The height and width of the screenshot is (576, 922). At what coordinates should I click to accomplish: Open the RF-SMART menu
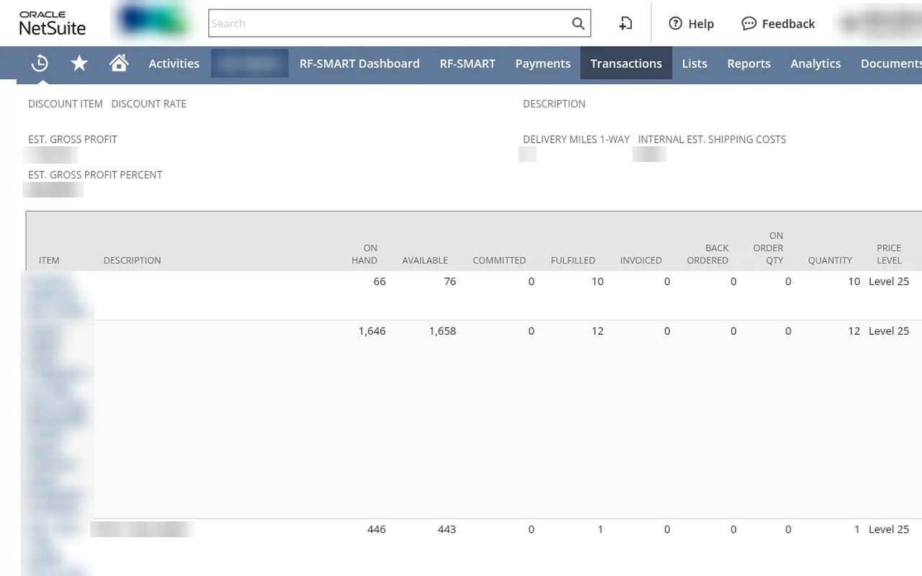point(467,63)
